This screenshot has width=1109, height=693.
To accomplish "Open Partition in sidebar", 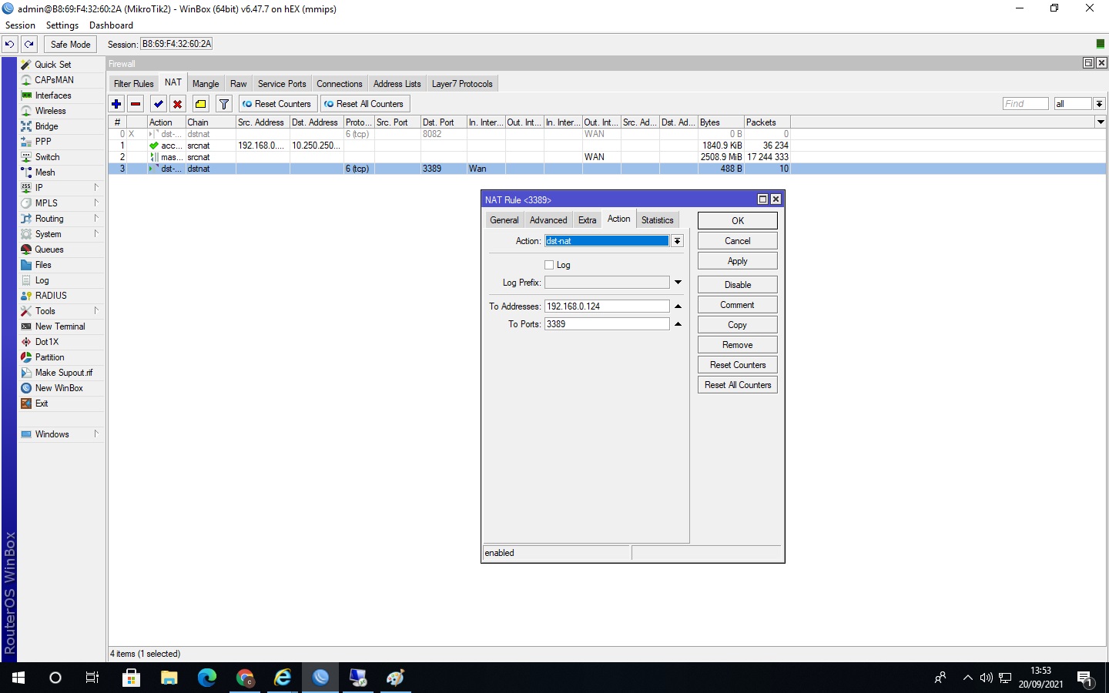I will point(49,357).
